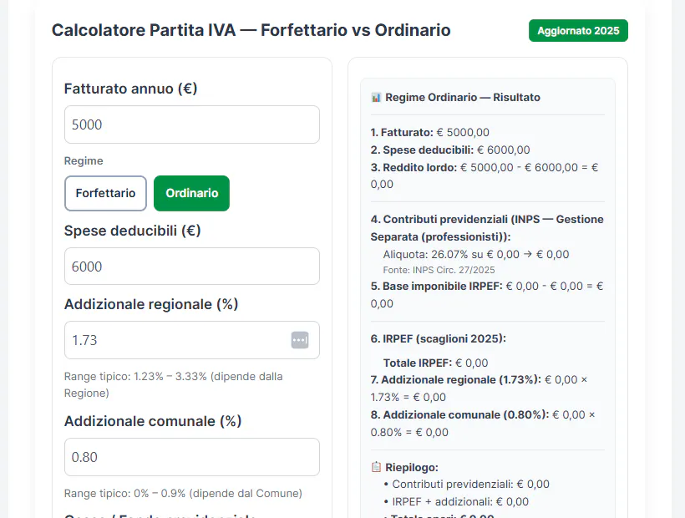Click the 'Spese deducibili (€)' field label
685x518 pixels.
pyautogui.click(x=132, y=231)
